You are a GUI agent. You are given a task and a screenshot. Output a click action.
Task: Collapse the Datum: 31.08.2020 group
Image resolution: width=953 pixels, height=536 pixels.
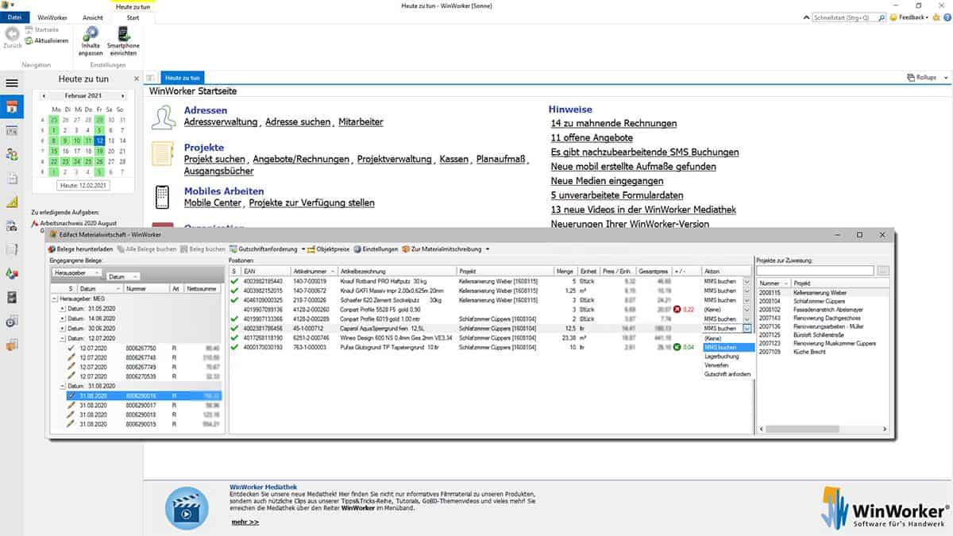63,385
